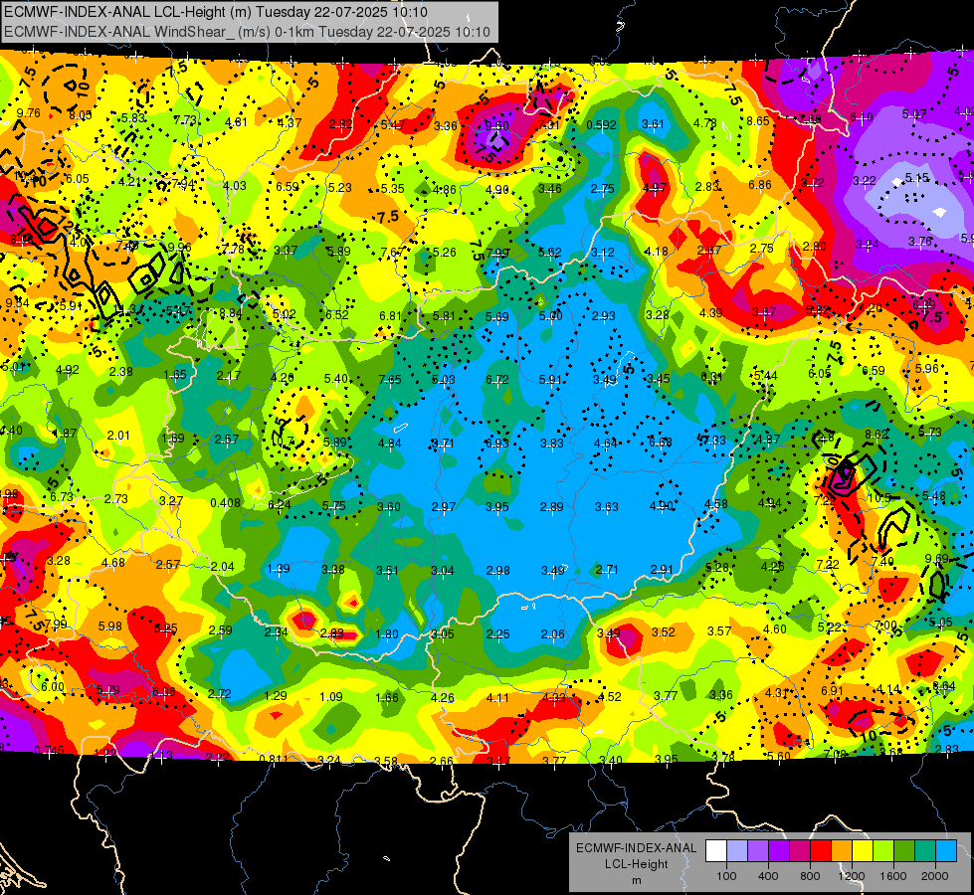Click the wind shear value 1.80
Image resolution: width=974 pixels, height=895 pixels.
(x=387, y=634)
